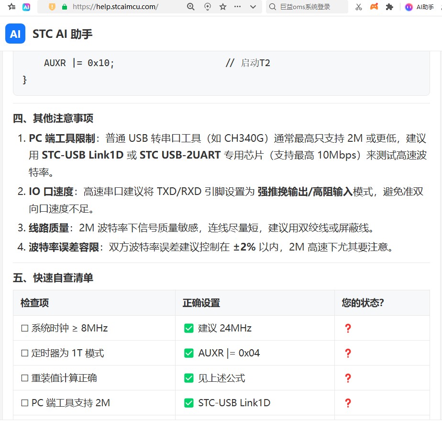Screen dimensions: 442x423
Task: Bookmark this page with the star icon
Action: [223, 7]
